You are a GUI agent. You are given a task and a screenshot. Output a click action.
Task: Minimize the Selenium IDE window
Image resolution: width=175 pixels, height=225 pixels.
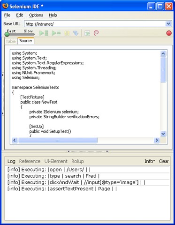coord(151,6)
